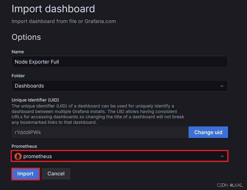Click the UID description paragraph text

point(98,114)
